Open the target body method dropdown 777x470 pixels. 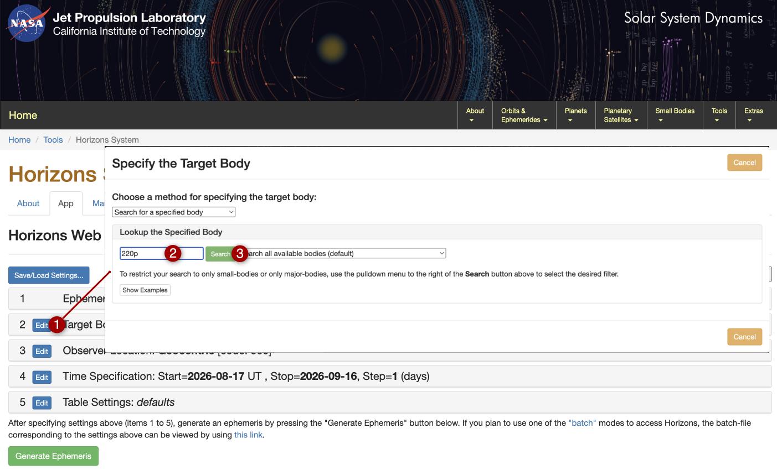pyautogui.click(x=174, y=212)
